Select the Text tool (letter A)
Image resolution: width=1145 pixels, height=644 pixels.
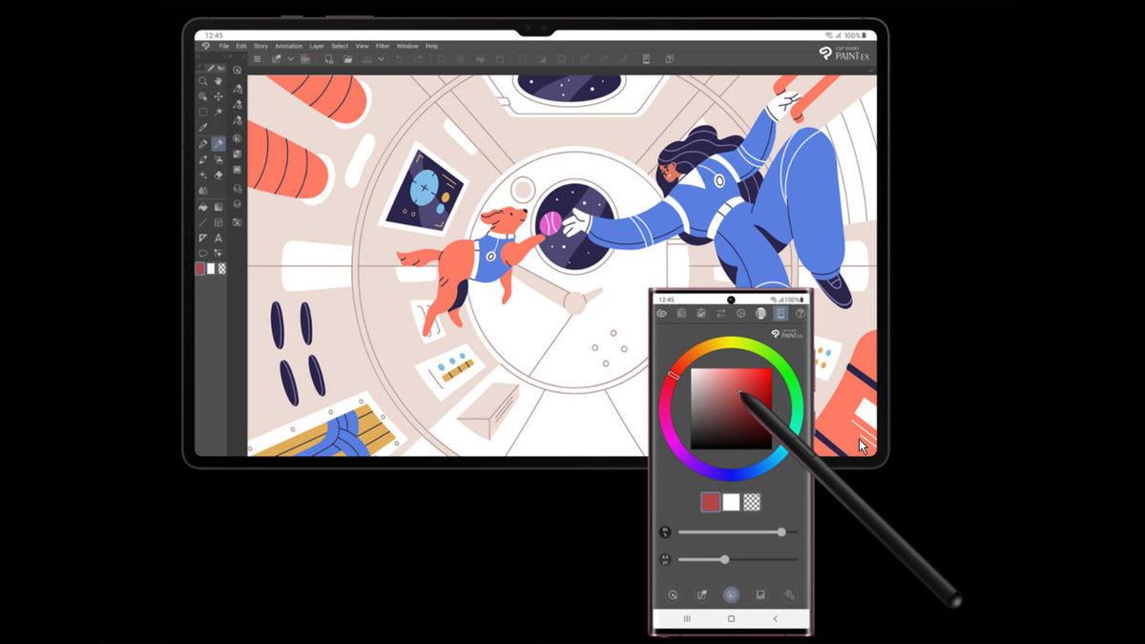(219, 238)
